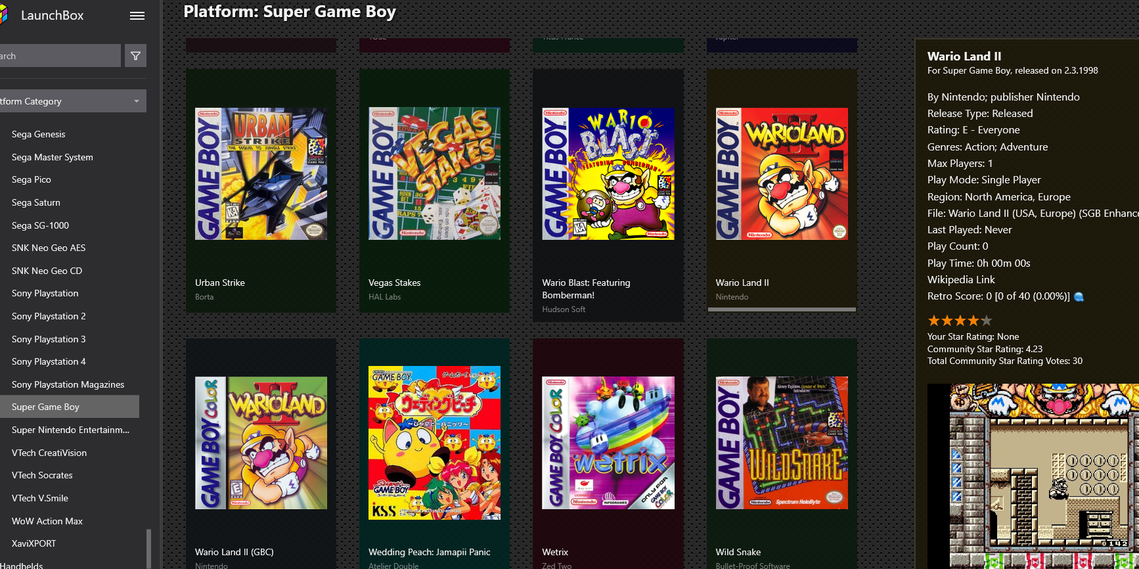
Task: Click the filter funnel icon
Action: 135,56
